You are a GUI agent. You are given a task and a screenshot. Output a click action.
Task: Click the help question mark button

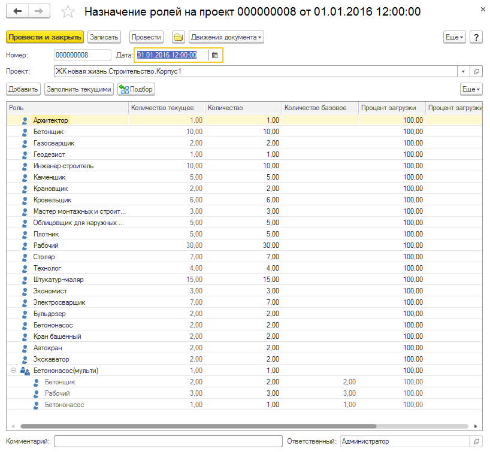(476, 37)
